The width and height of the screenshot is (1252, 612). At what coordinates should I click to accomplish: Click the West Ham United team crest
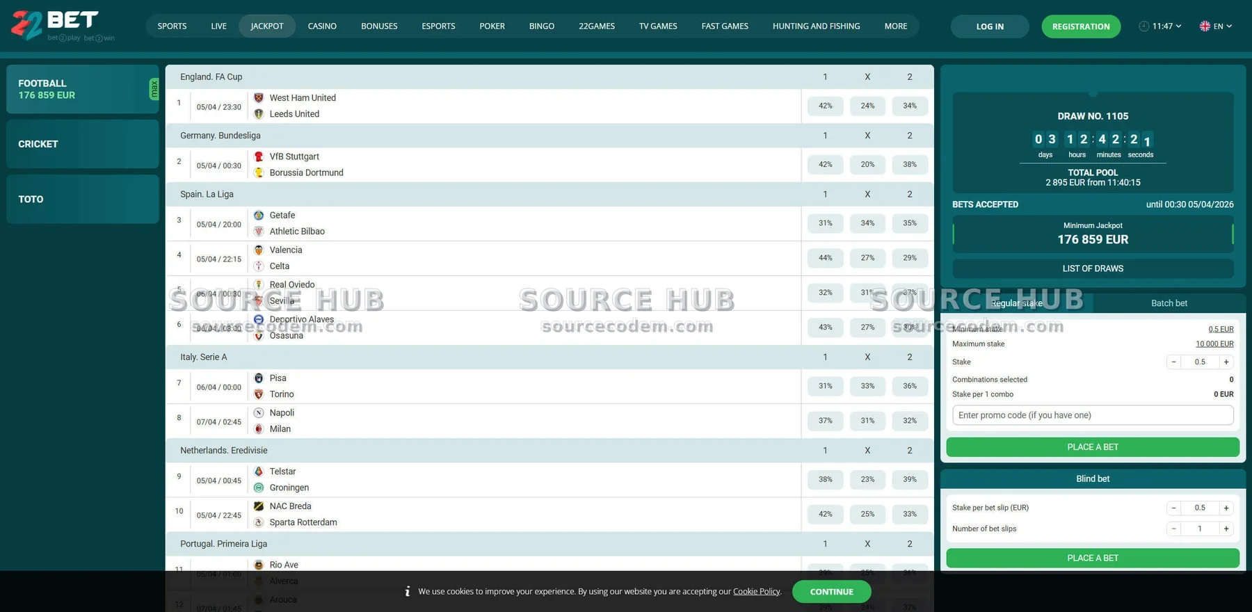[259, 98]
